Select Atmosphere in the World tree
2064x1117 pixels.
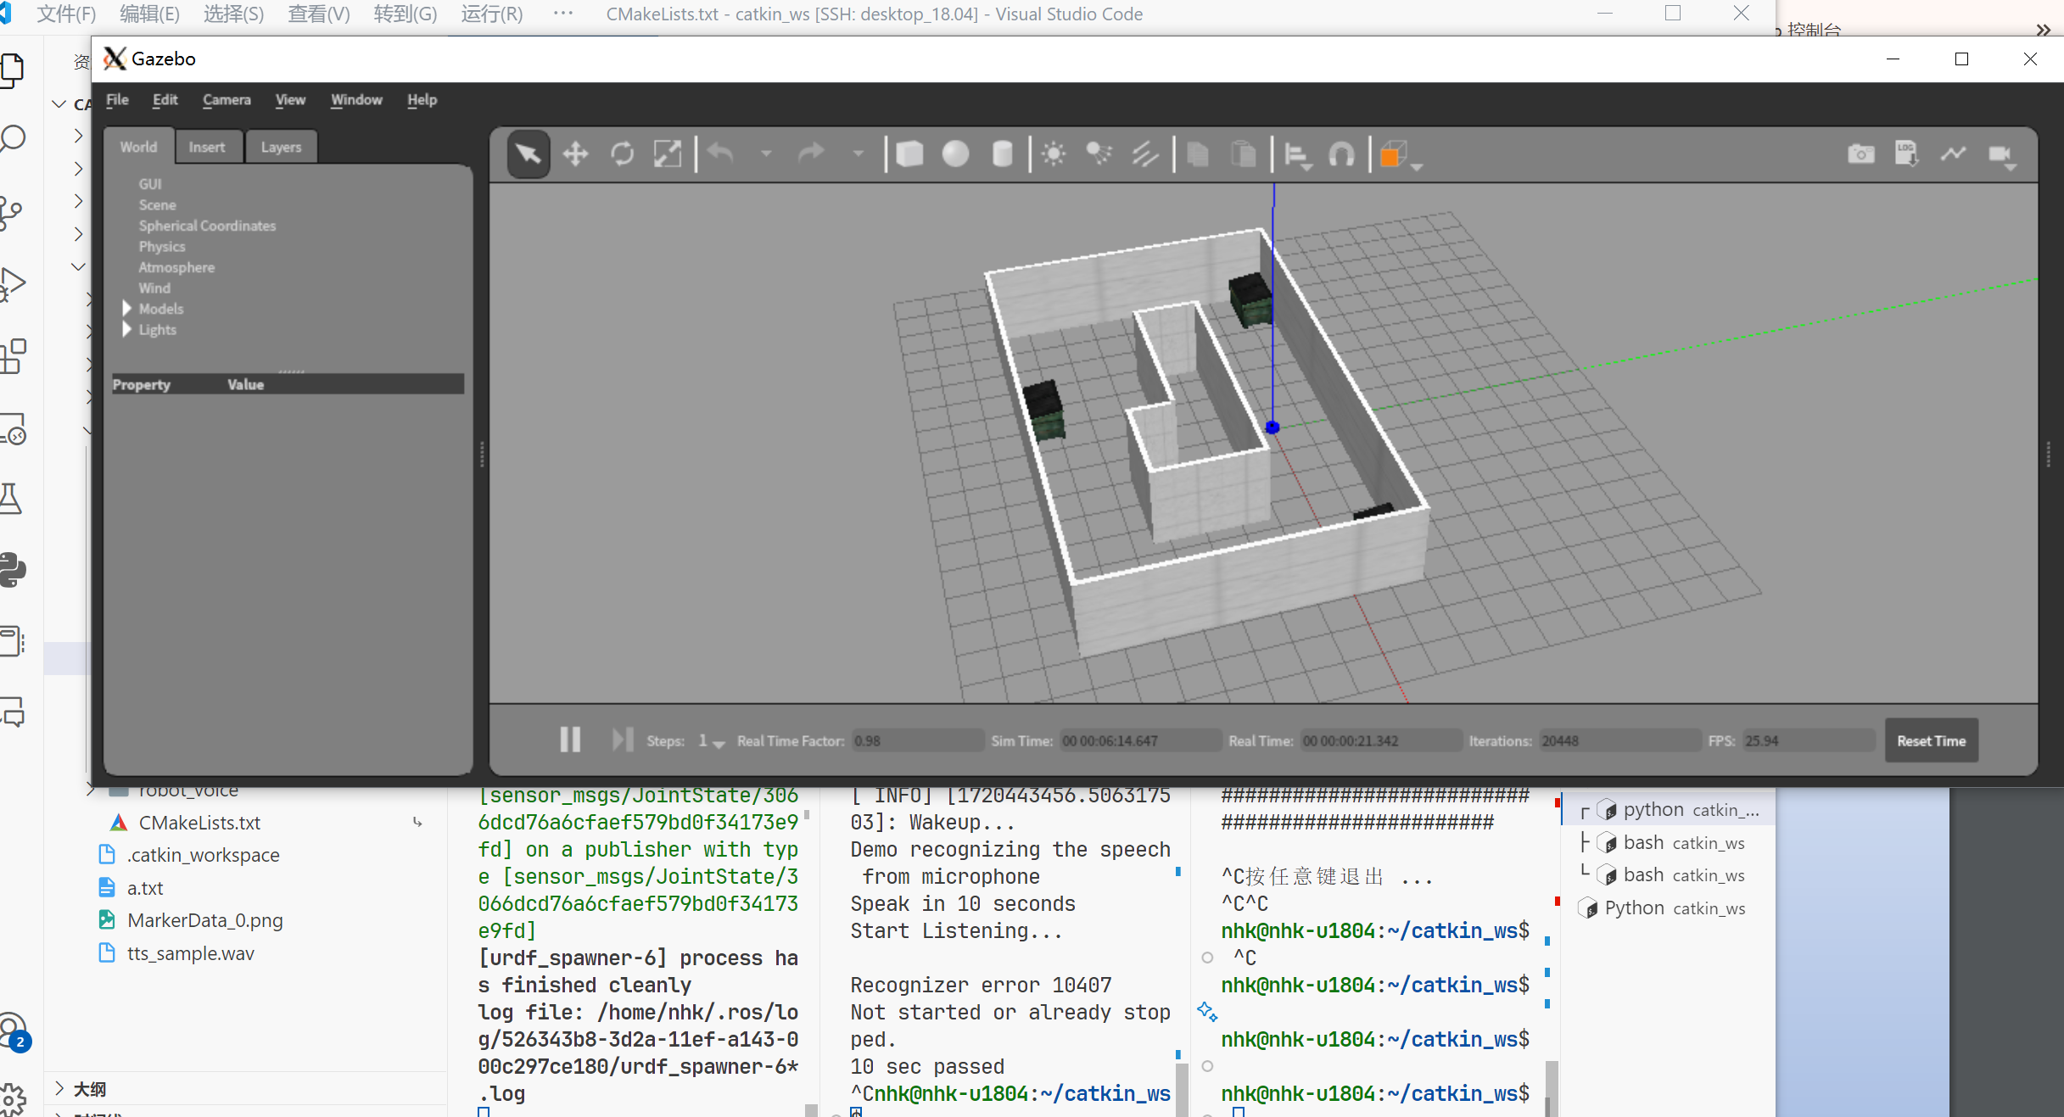[176, 267]
